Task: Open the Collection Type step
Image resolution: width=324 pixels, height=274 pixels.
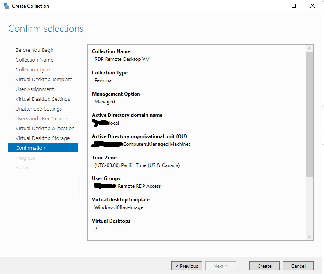Action: (33, 70)
